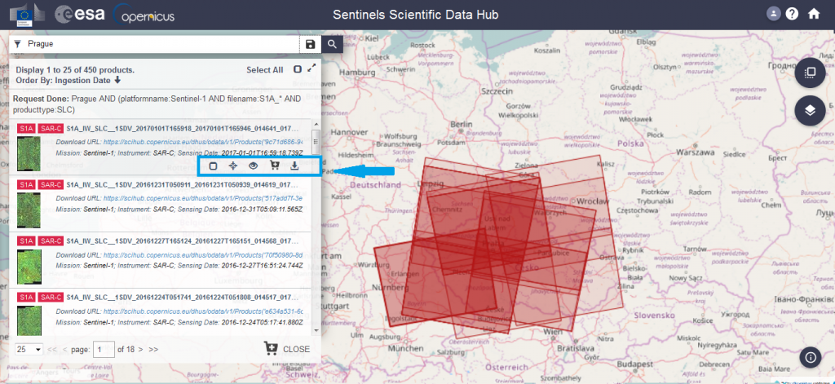The width and height of the screenshot is (835, 384).
Task: Open quicklook thumbnail of 20161231T050911 product
Action: (29, 210)
